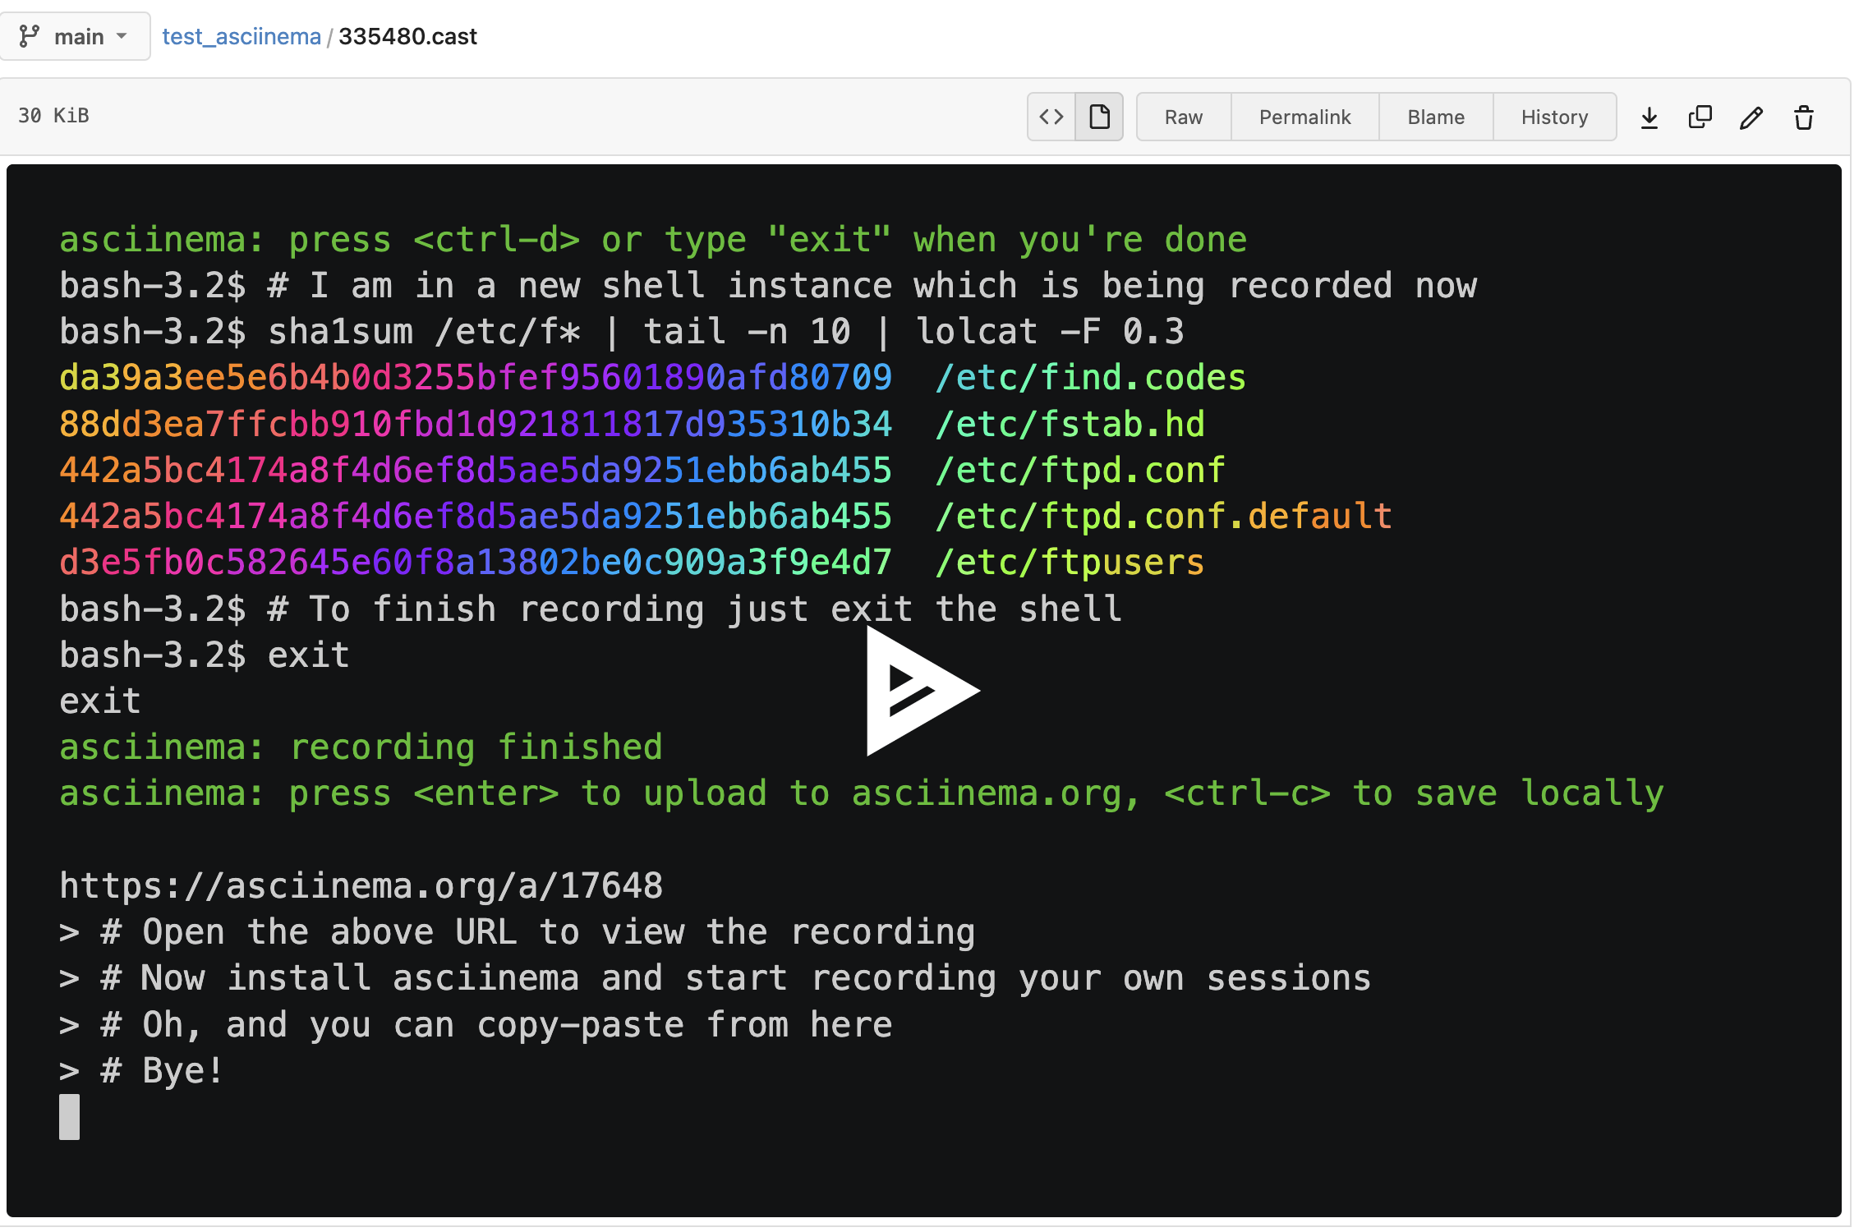Image resolution: width=1868 pixels, height=1232 pixels.
Task: Click the https://asciinema.org/a/17648 URL text
Action: 361,885
